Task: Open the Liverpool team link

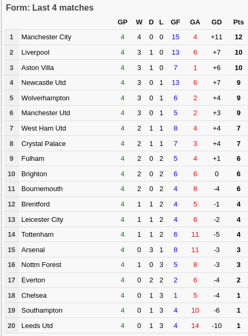Action: tap(36, 53)
